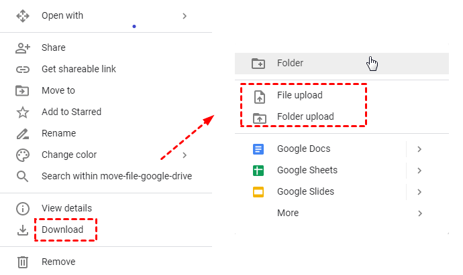Expand the Open with submenu arrow

185,15
